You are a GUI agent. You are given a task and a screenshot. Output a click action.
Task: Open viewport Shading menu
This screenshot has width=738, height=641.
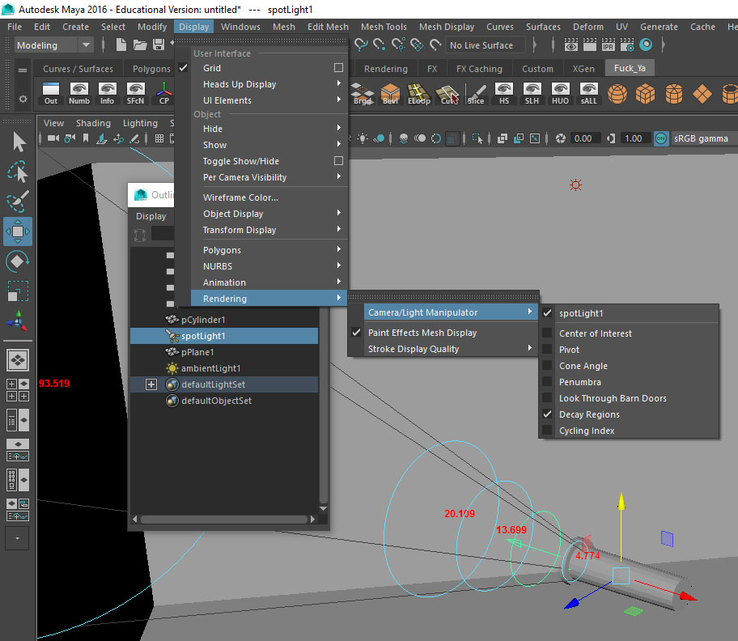(93, 123)
